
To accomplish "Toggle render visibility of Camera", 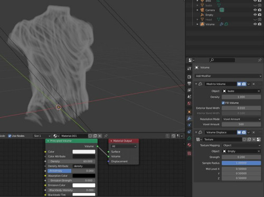I will click(260, 10).
